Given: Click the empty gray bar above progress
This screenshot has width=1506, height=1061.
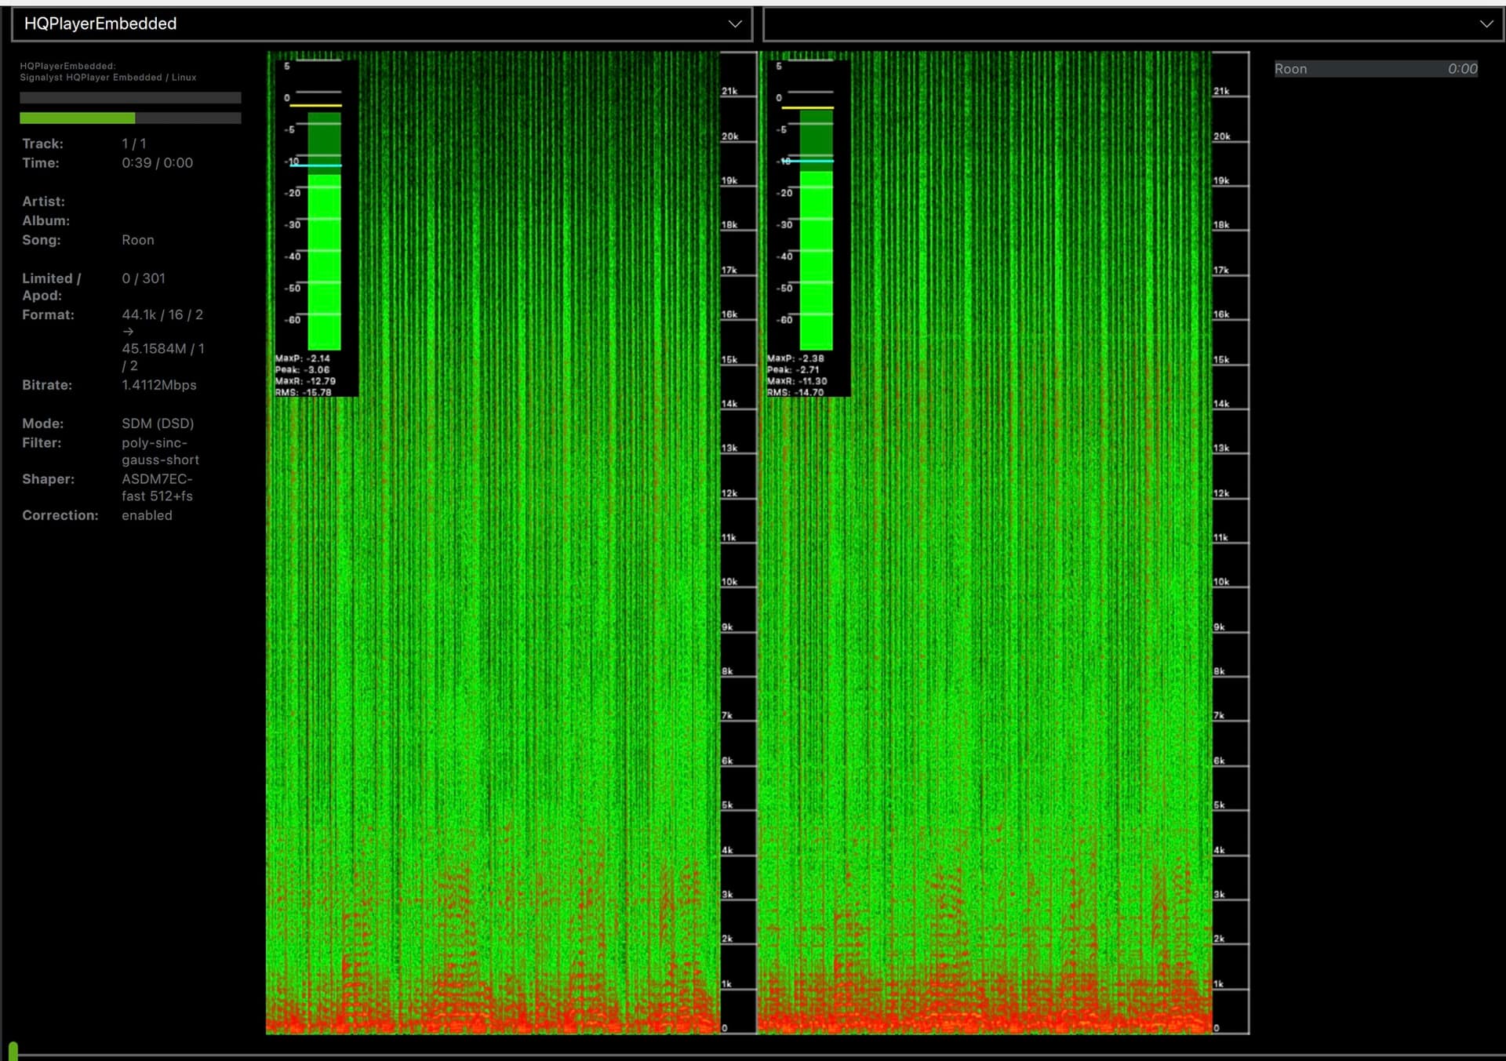Looking at the screenshot, I should click(130, 98).
